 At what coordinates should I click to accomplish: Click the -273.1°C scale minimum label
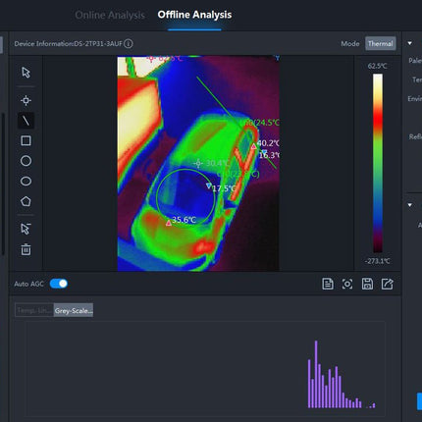(378, 261)
